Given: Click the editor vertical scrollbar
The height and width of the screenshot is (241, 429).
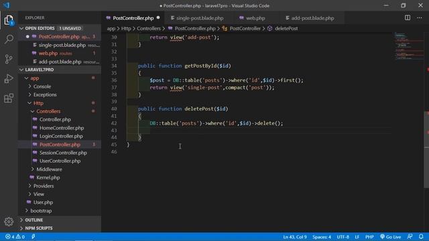Looking at the screenshot, I should [x=426, y=150].
